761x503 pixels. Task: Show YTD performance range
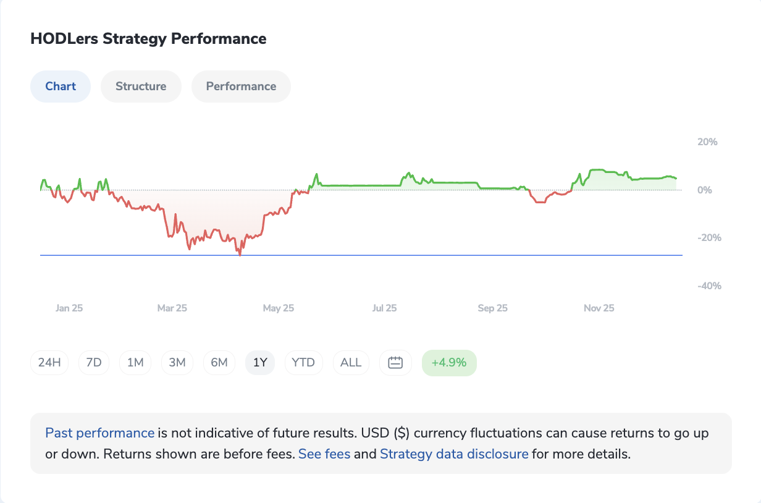point(303,363)
